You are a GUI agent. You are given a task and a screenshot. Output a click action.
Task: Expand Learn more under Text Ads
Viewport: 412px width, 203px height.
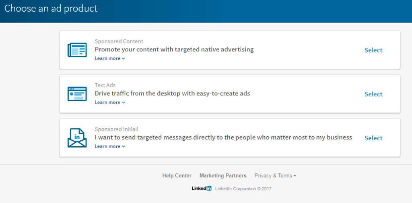(110, 103)
